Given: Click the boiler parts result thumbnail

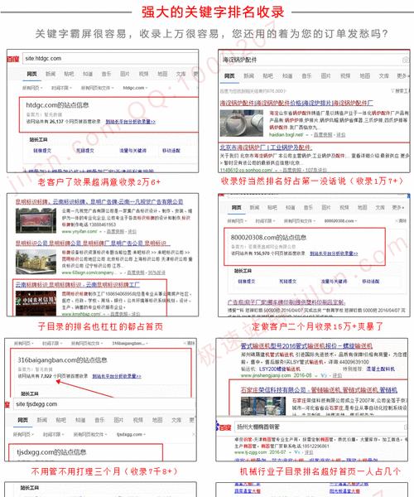Looking at the screenshot, I should click(242, 123).
